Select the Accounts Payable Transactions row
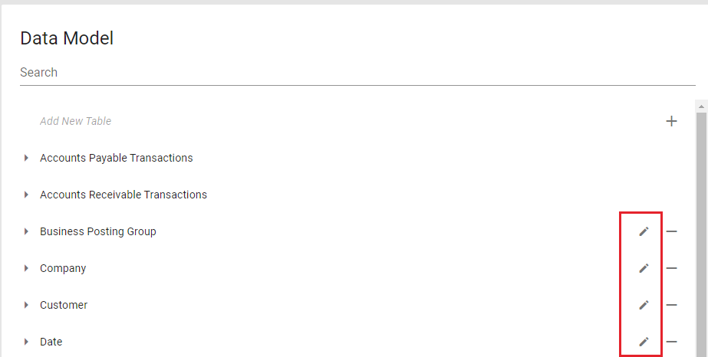 click(117, 158)
